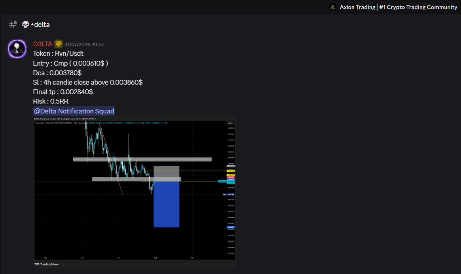Viewport: 461px width, 274px height.
Task: Click the blue take-profit zone in chart
Action: pyautogui.click(x=167, y=204)
